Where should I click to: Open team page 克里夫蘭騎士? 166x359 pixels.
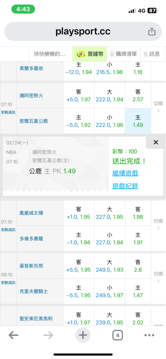[34, 292]
